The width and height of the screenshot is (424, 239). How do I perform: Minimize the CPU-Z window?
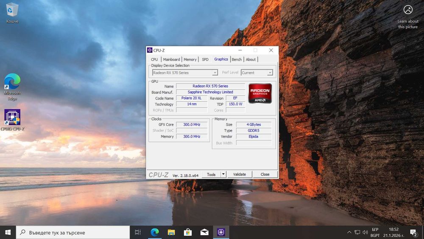(240, 50)
